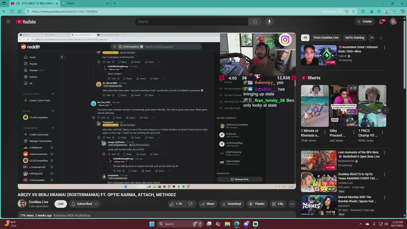Open the ZooMaa Live channel name
The image size is (407, 229).
coord(38,202)
